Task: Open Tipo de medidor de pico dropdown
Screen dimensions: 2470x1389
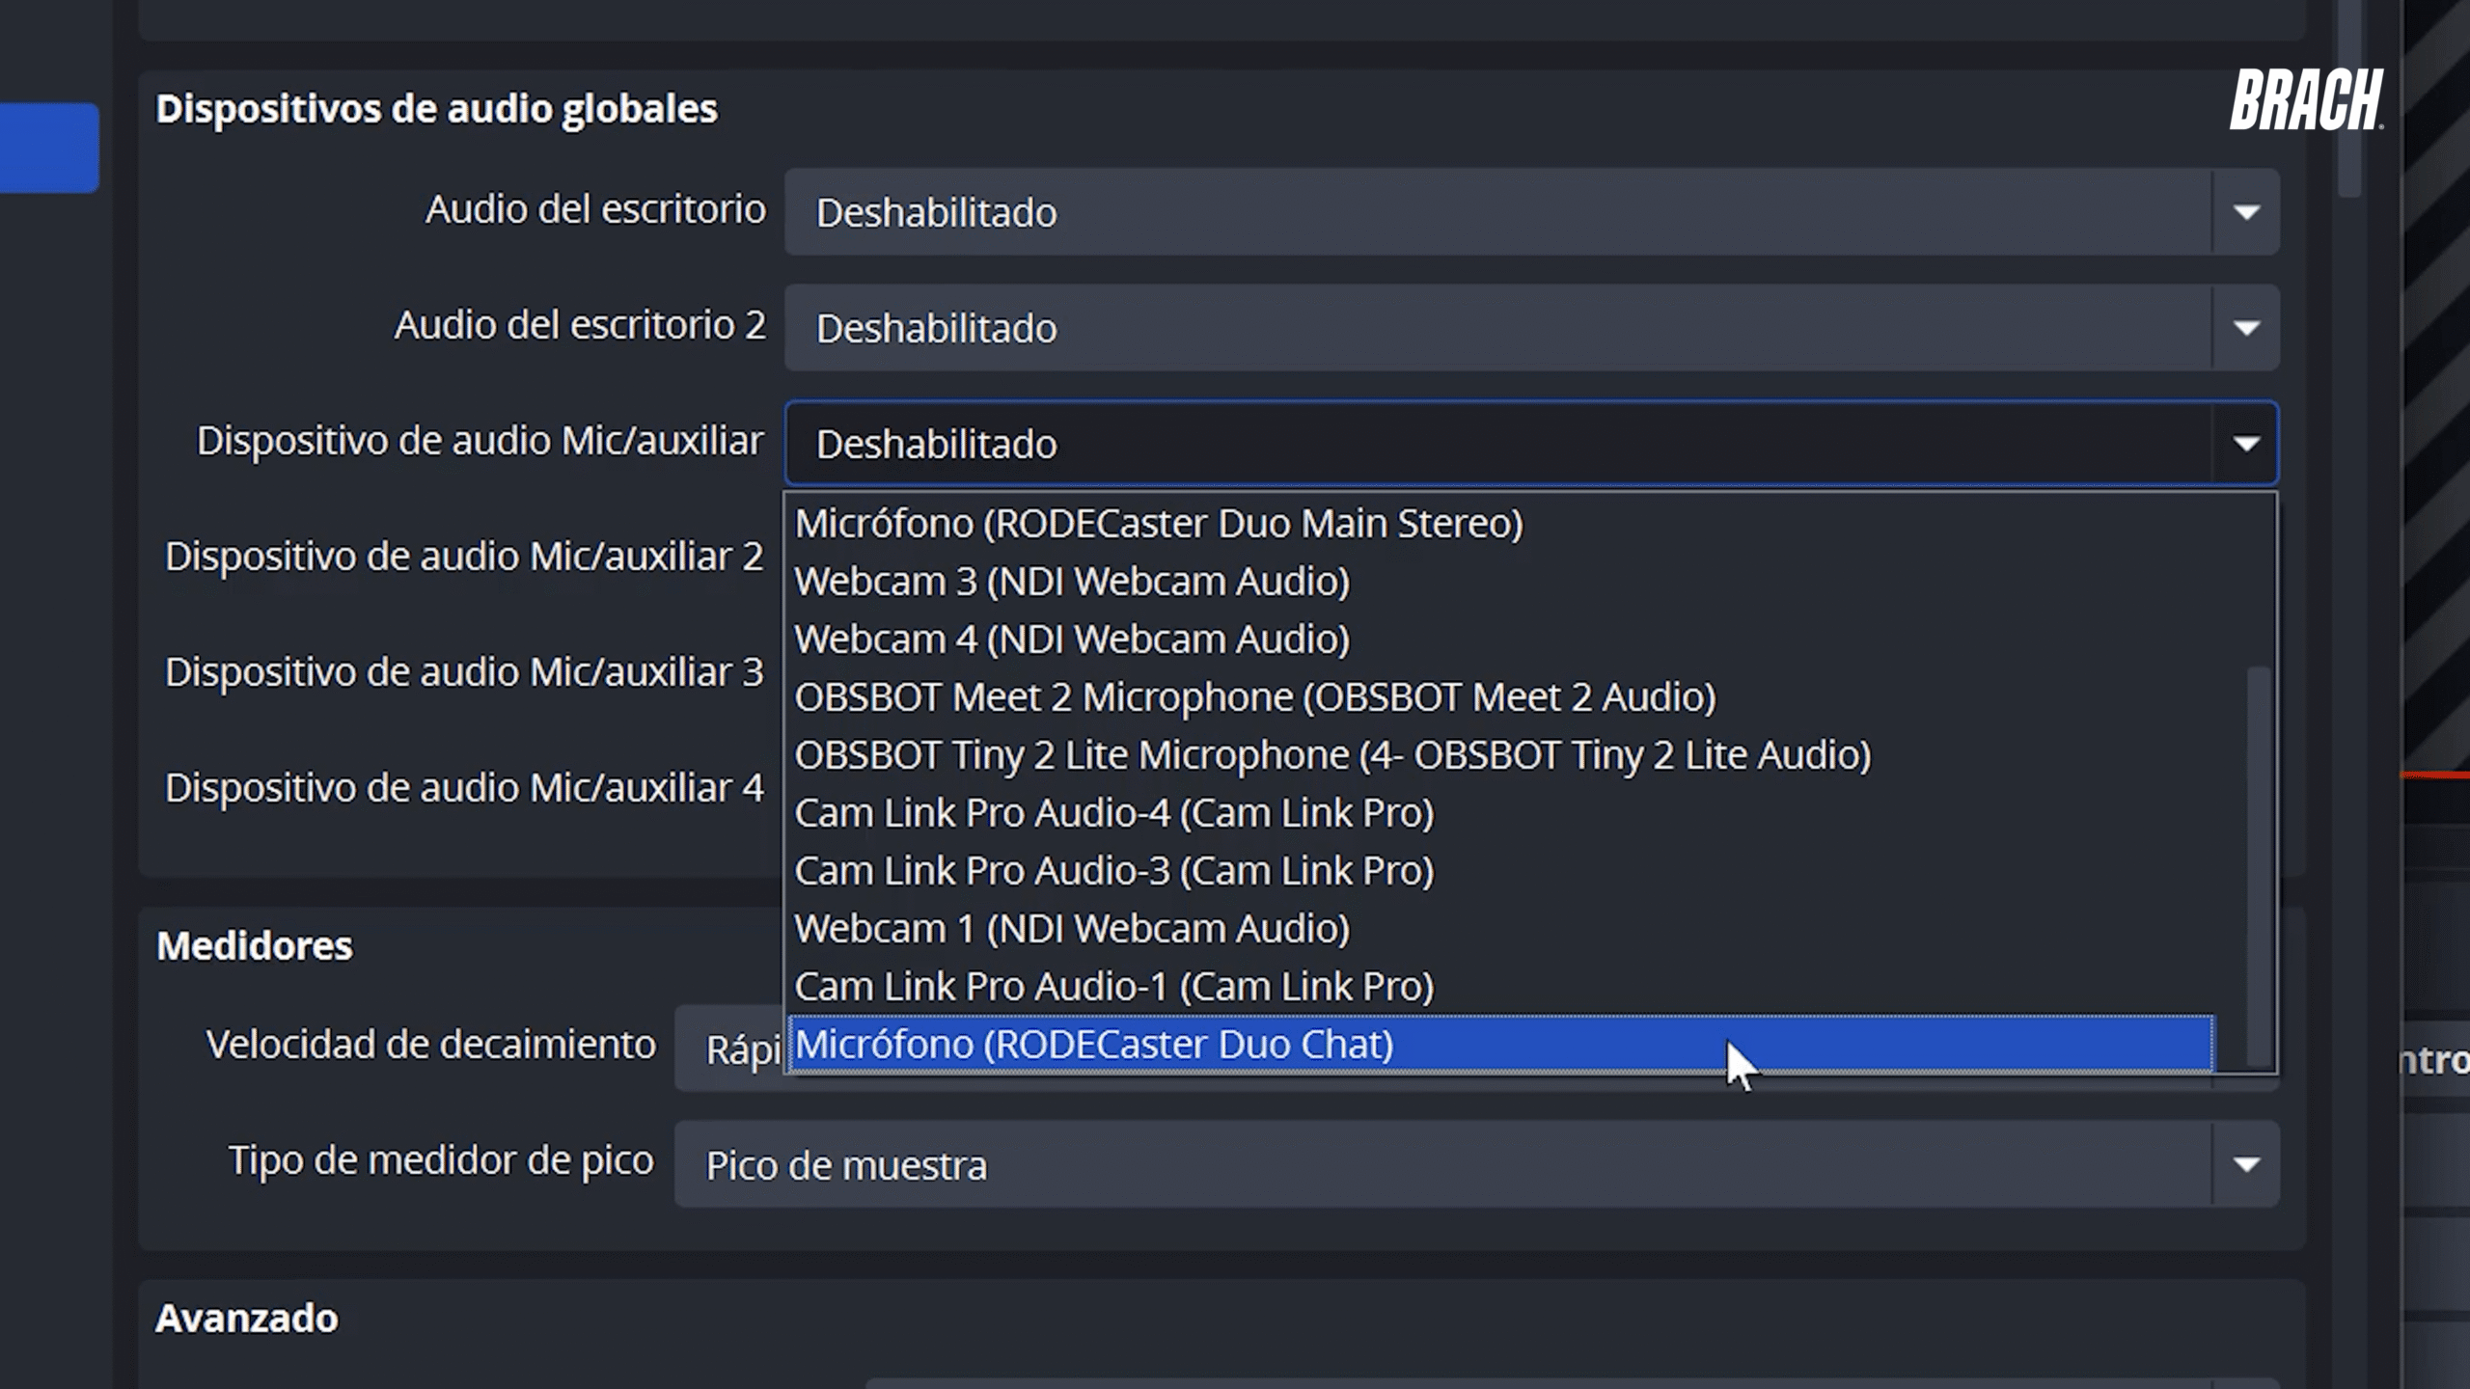Action: (x=1447, y=1164)
